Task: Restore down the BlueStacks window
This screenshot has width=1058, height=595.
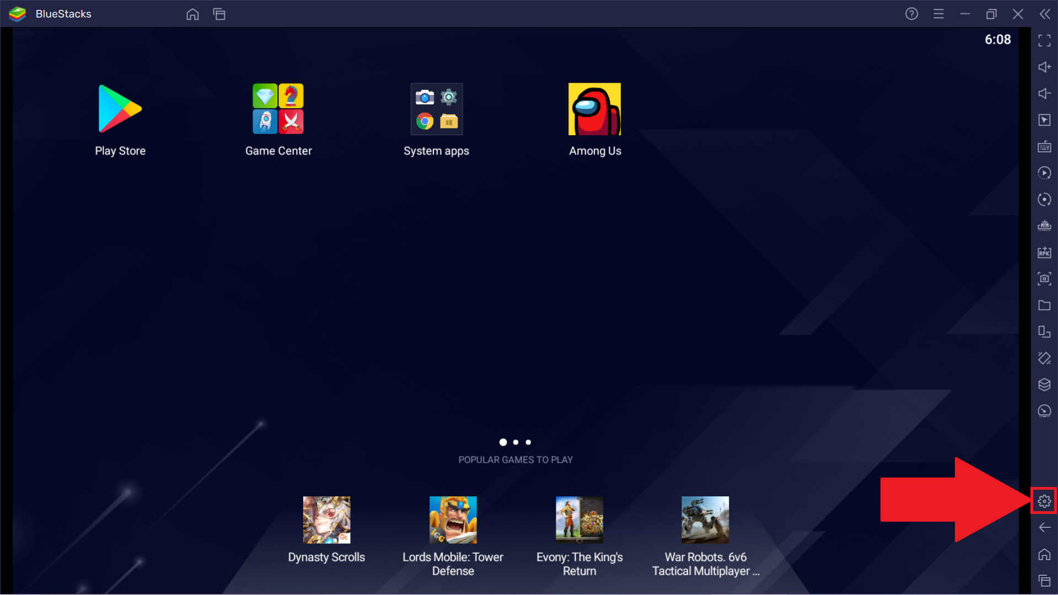Action: (991, 14)
